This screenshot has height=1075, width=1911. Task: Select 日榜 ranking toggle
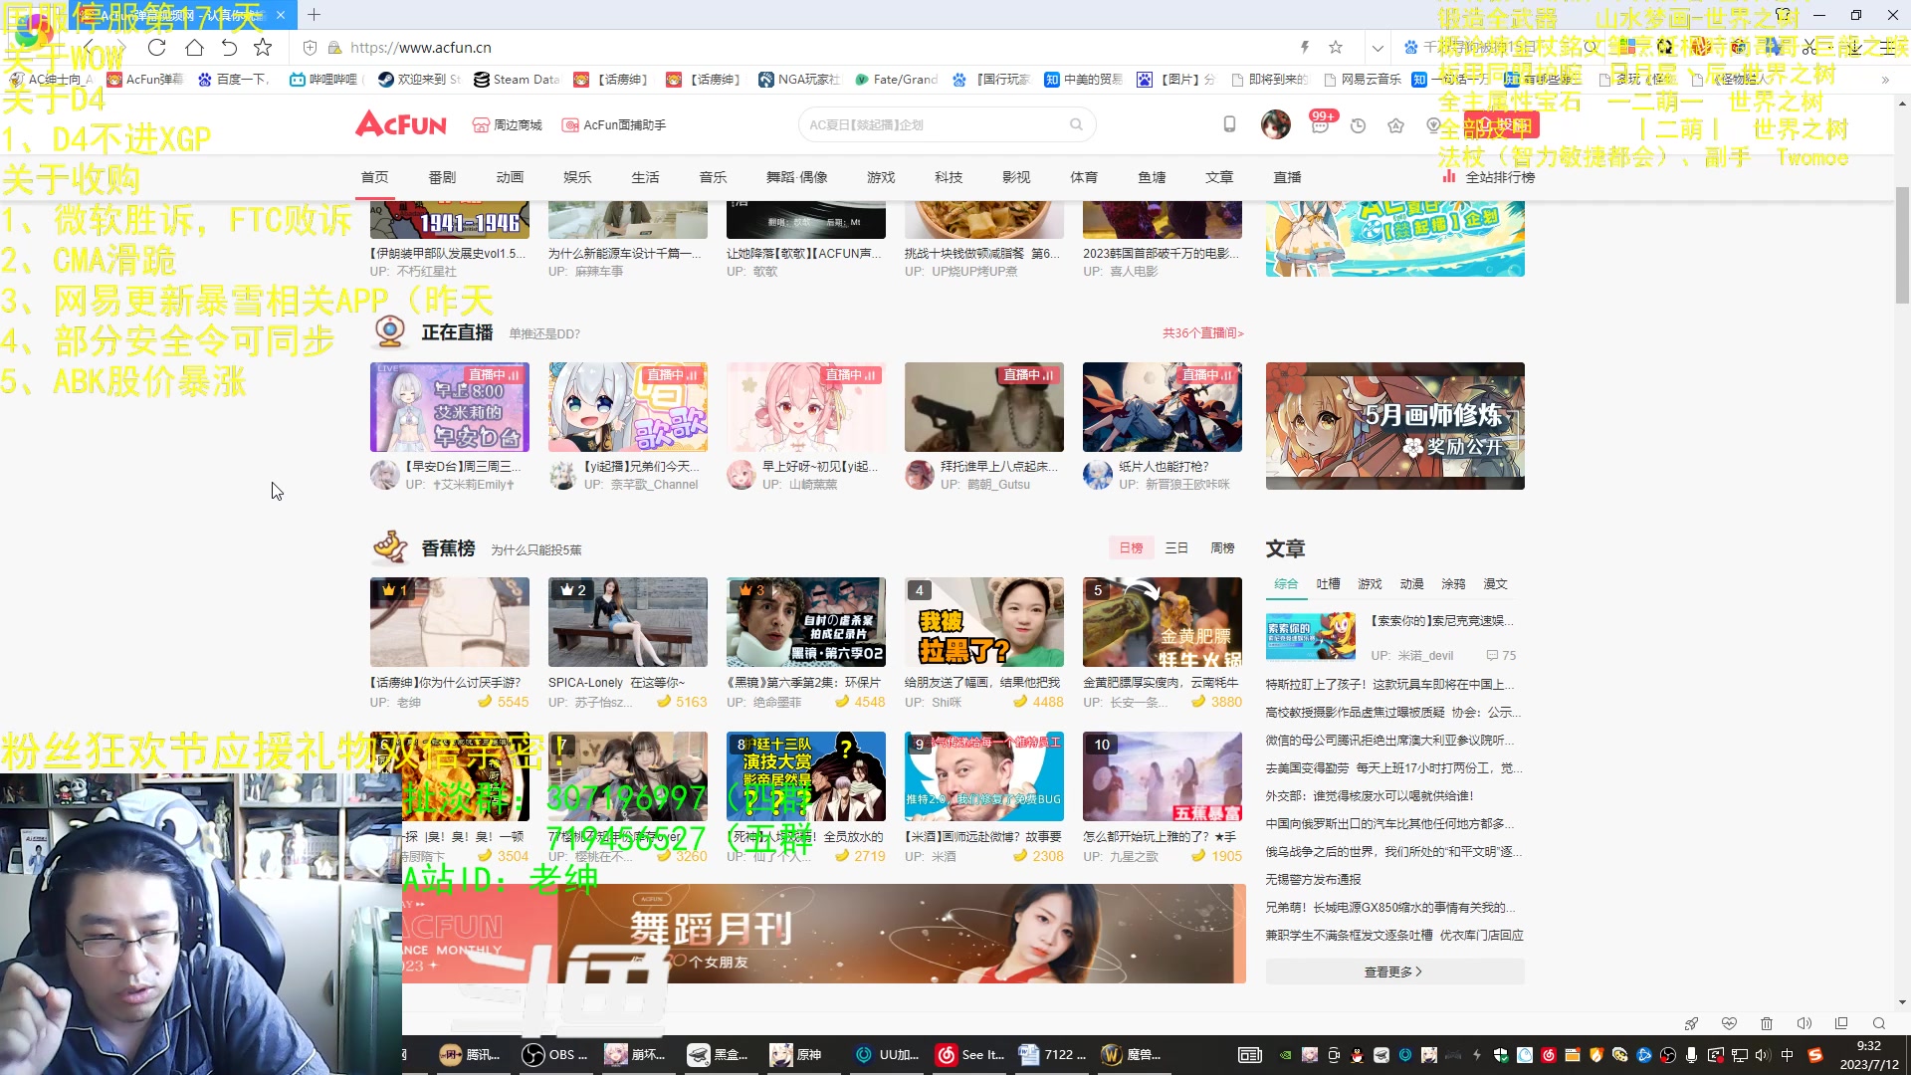coord(1131,547)
